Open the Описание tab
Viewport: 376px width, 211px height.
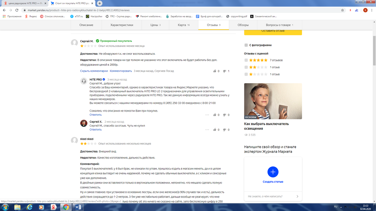(86, 25)
